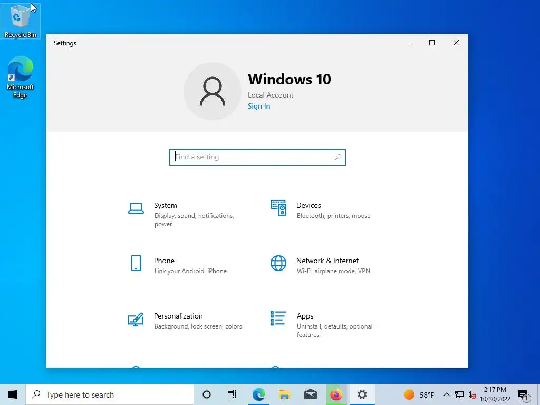Click the 'Local Account' label
540x405 pixels.
pos(271,95)
